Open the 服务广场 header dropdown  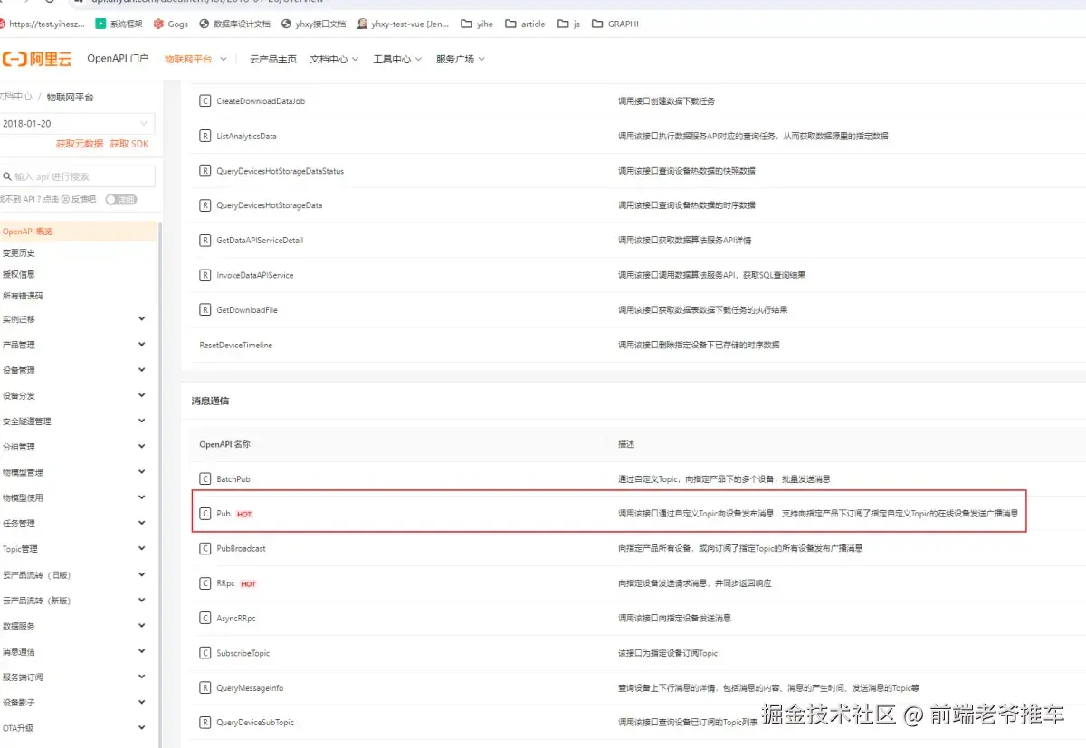461,59
